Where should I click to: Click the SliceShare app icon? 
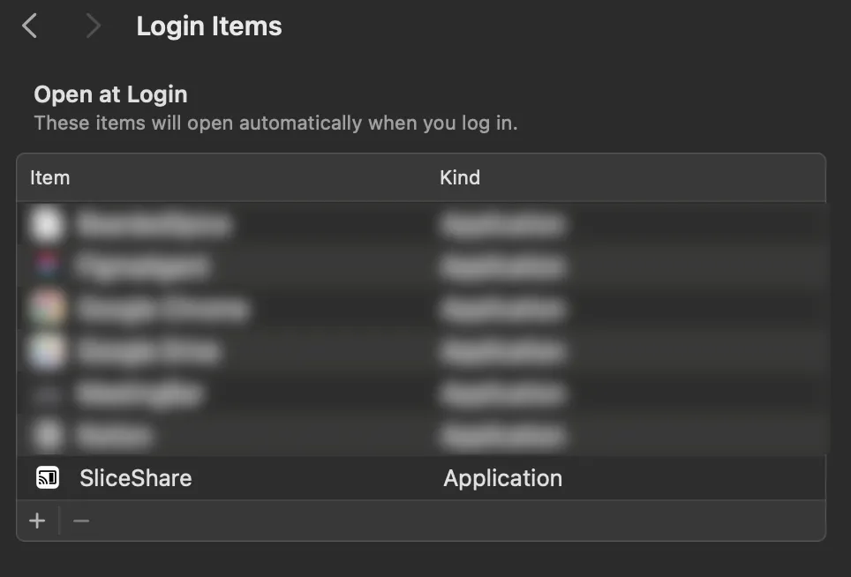tap(47, 477)
